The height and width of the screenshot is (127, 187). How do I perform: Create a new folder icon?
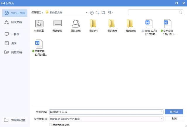pos(103,13)
